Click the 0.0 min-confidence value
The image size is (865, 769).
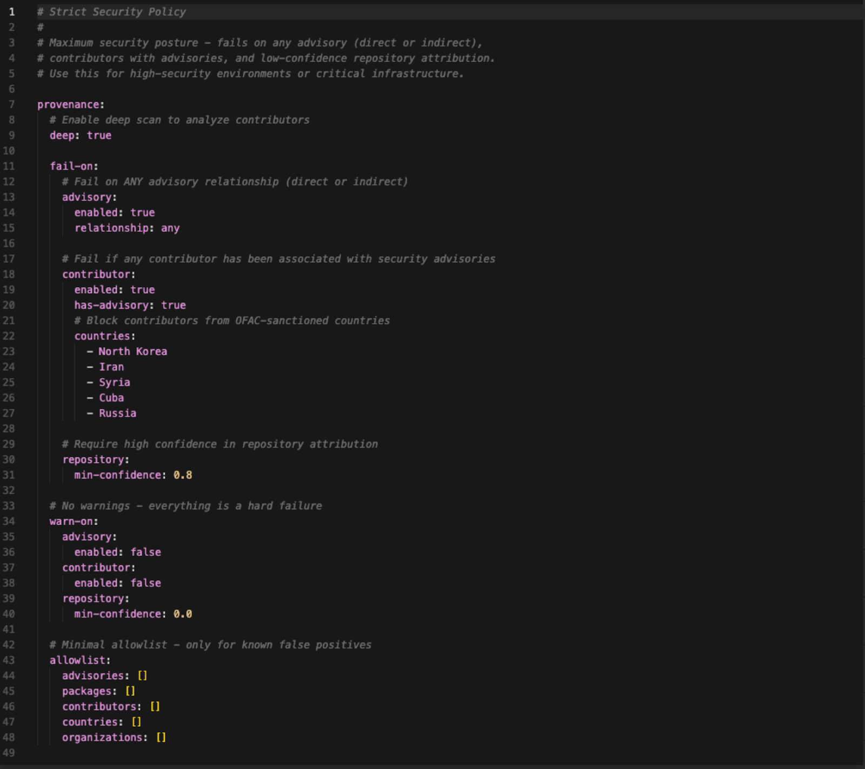click(183, 614)
